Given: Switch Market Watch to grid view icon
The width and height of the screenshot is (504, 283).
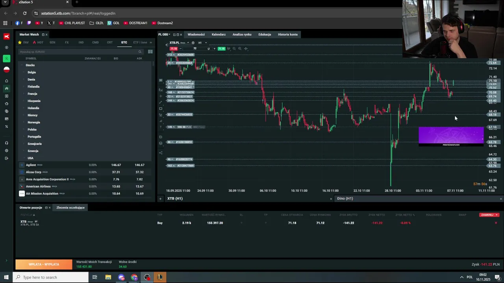Looking at the screenshot, I should pyautogui.click(x=150, y=51).
